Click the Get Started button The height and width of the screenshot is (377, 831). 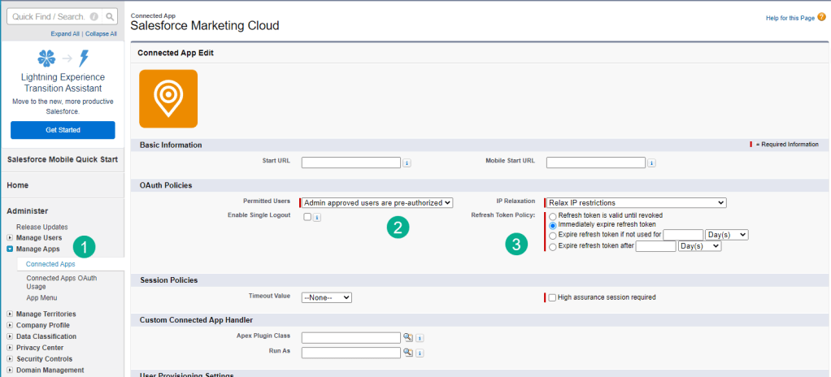(x=63, y=130)
